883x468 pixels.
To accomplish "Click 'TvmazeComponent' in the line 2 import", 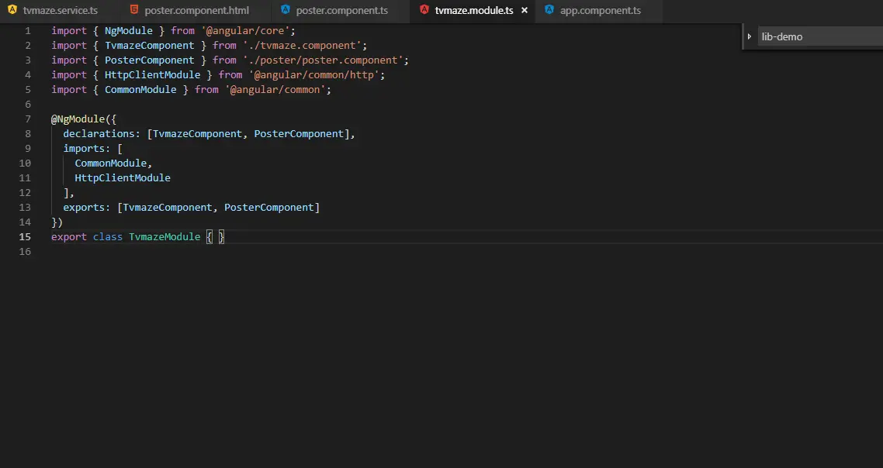I will point(149,46).
